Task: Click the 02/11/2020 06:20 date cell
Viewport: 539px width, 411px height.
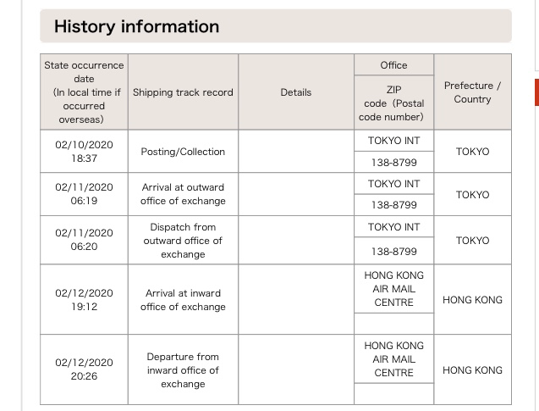Action: pyautogui.click(x=85, y=241)
